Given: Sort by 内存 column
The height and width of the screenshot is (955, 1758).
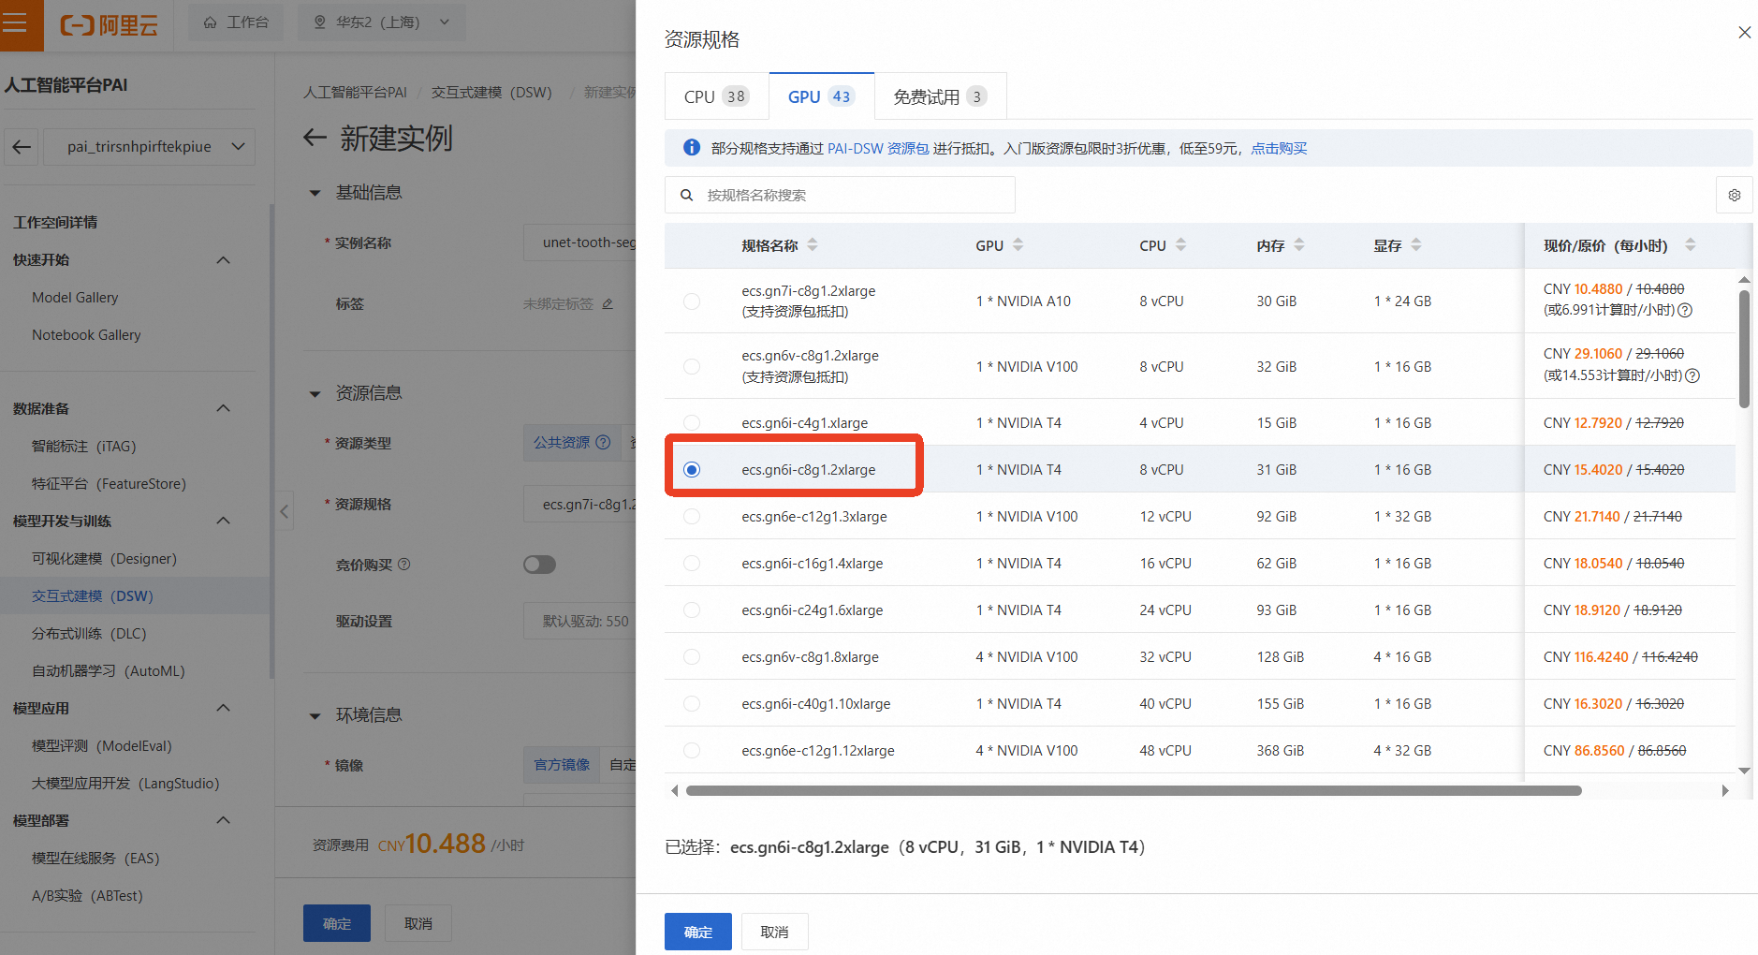Looking at the screenshot, I should click(x=1299, y=244).
